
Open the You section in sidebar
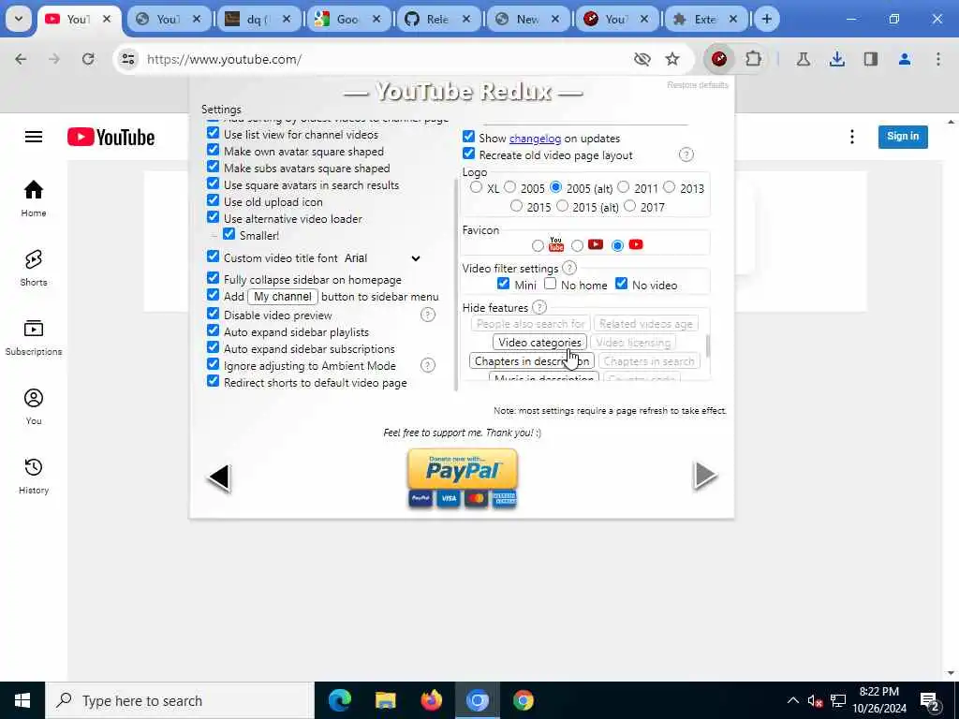click(34, 406)
